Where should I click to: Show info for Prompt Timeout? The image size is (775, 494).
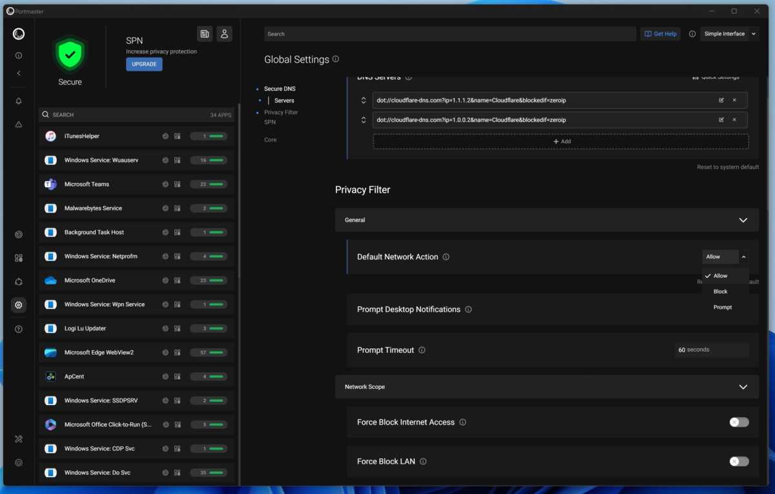click(422, 350)
